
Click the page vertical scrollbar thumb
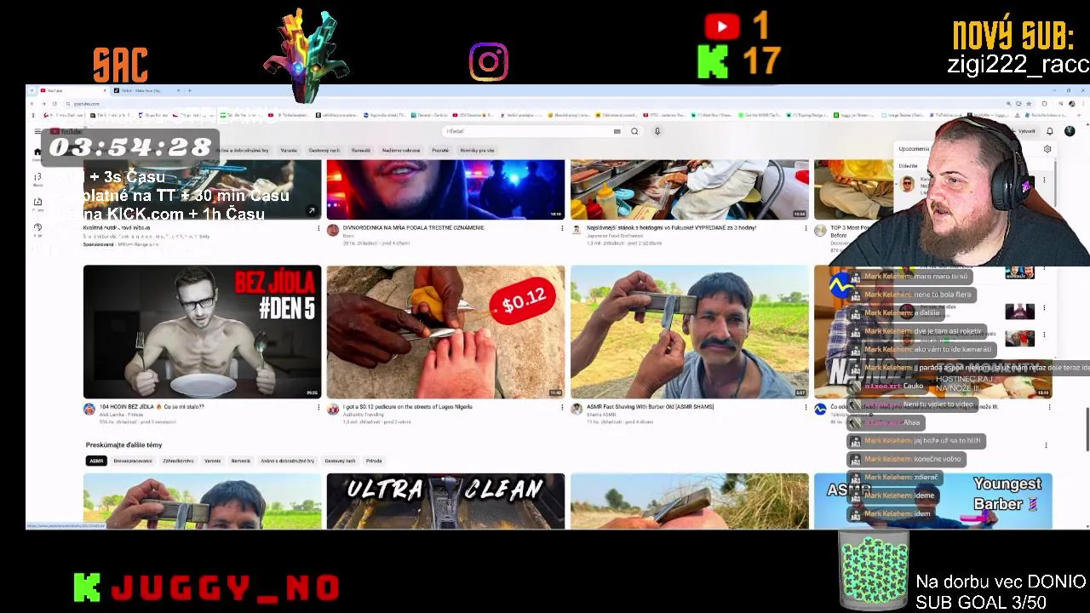pos(1087,429)
